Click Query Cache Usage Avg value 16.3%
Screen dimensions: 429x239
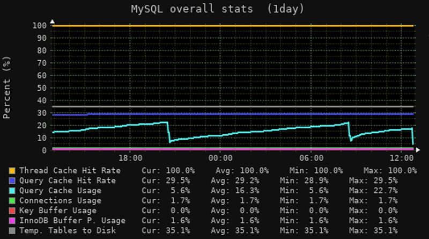(247, 191)
